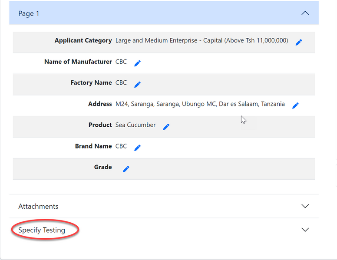Viewport: 337px width, 260px height.
Task: Click the M24 Saranga address text
Action: (x=200, y=104)
